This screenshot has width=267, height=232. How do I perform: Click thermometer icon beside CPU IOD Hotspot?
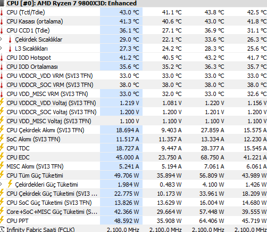click(x=2, y=58)
